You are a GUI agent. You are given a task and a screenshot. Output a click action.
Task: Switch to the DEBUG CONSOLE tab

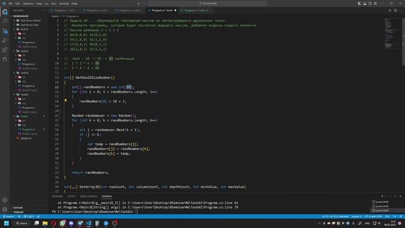[89, 196]
